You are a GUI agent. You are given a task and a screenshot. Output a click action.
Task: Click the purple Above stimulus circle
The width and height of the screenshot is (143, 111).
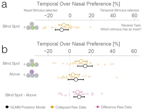(32, 72)
